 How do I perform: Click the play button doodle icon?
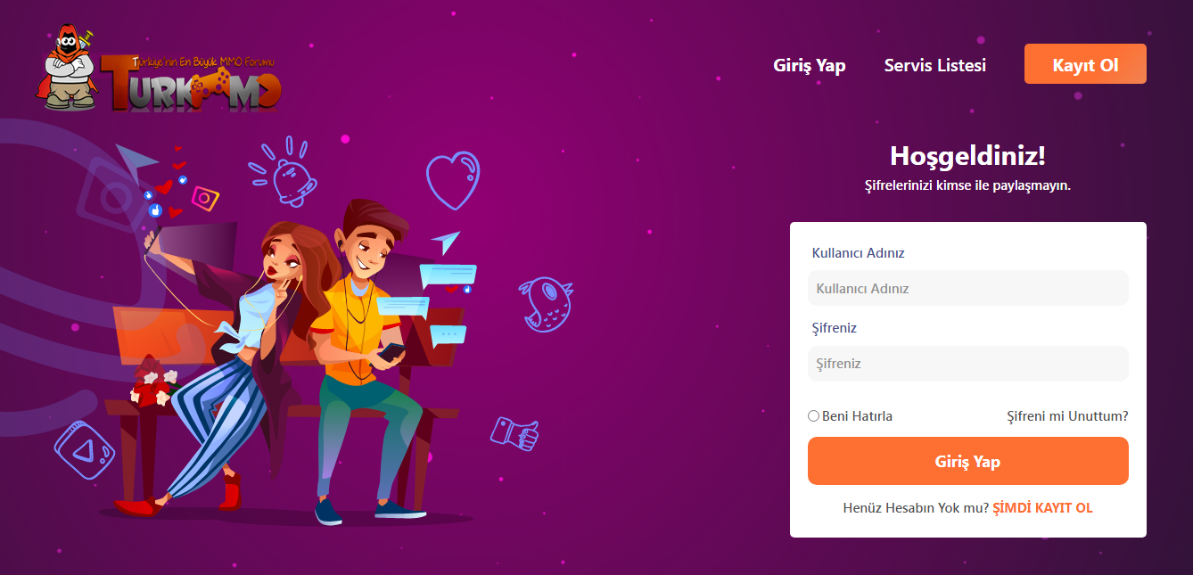point(85,450)
